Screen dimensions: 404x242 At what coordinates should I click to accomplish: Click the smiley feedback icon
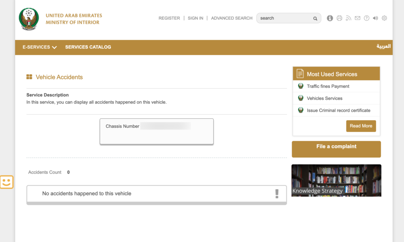pos(6,182)
